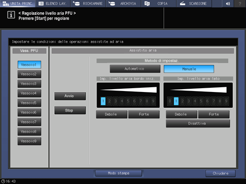Select tray Vassoio7
The height and width of the screenshot is (184, 246).
(30, 122)
